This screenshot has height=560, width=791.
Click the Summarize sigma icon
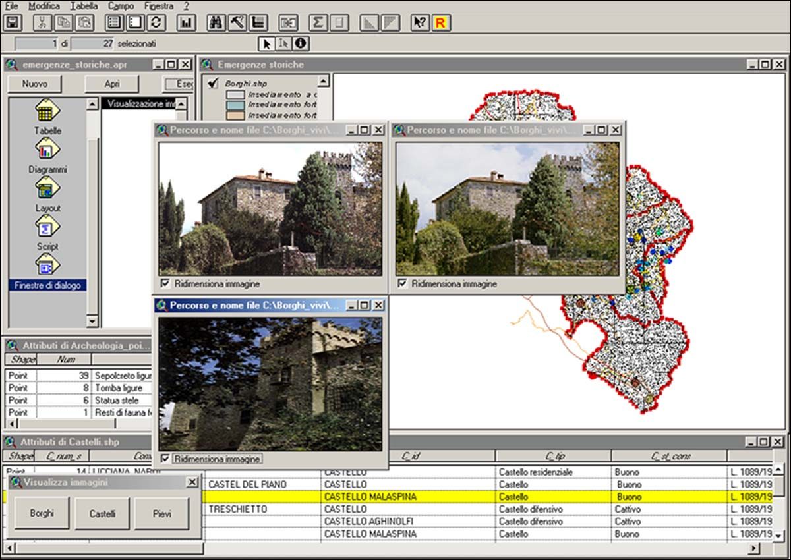(x=319, y=22)
